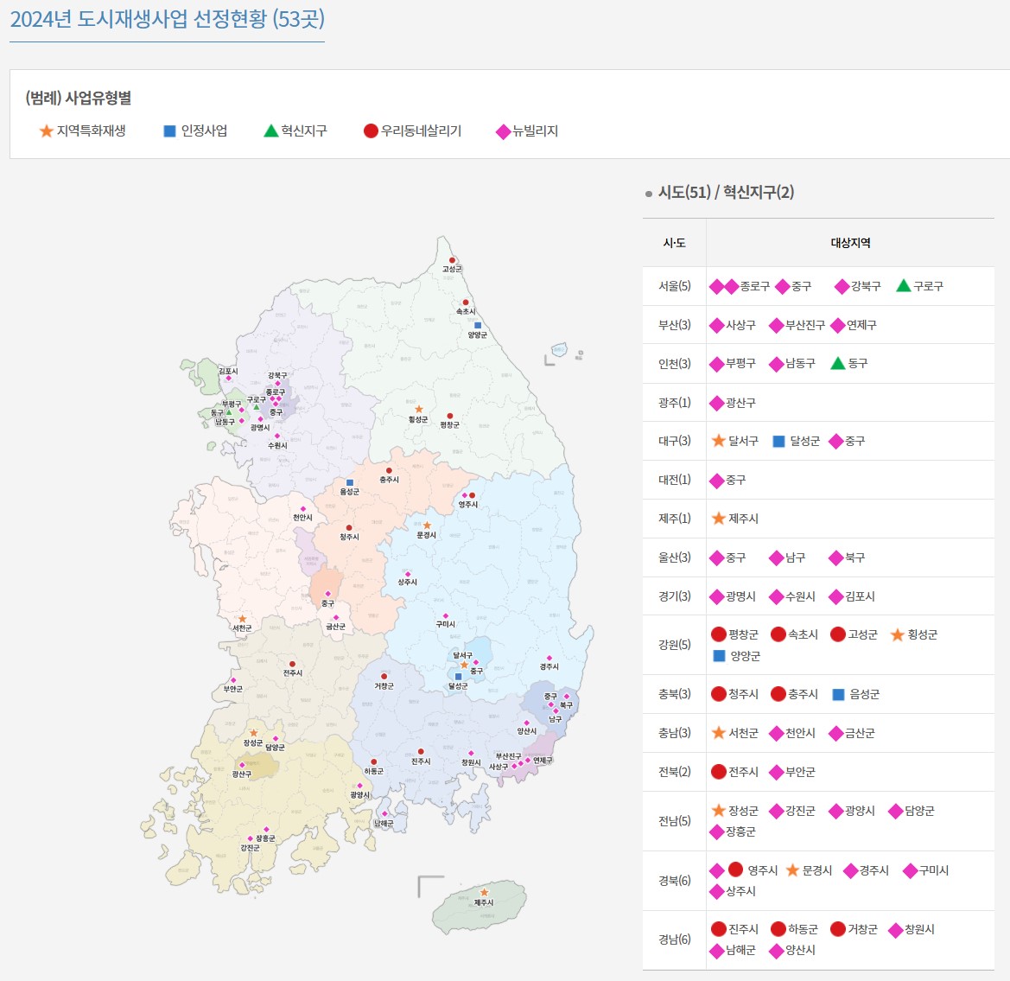
Task: Click the pink diamond 뉴빌리지 legend icon
Action: [503, 132]
